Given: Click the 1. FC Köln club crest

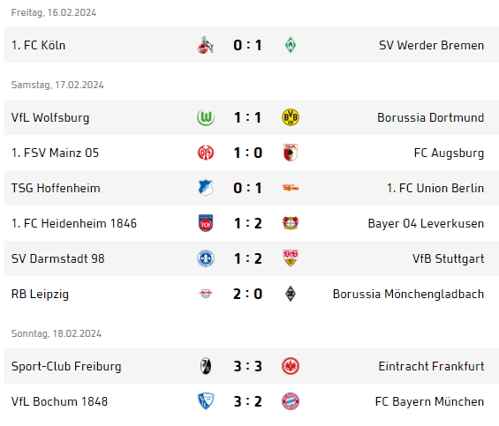Looking at the screenshot, I should pyautogui.click(x=206, y=45).
